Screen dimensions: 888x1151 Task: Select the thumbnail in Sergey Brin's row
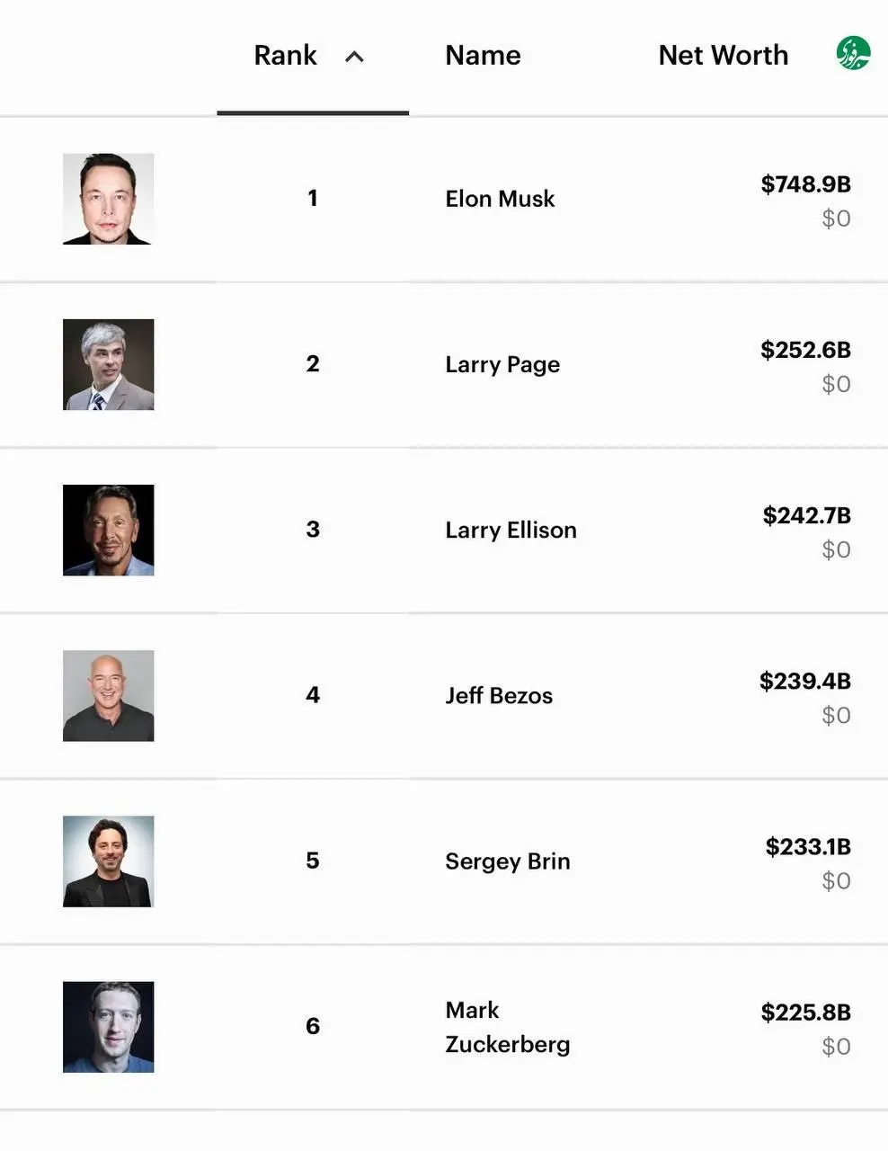pos(109,861)
